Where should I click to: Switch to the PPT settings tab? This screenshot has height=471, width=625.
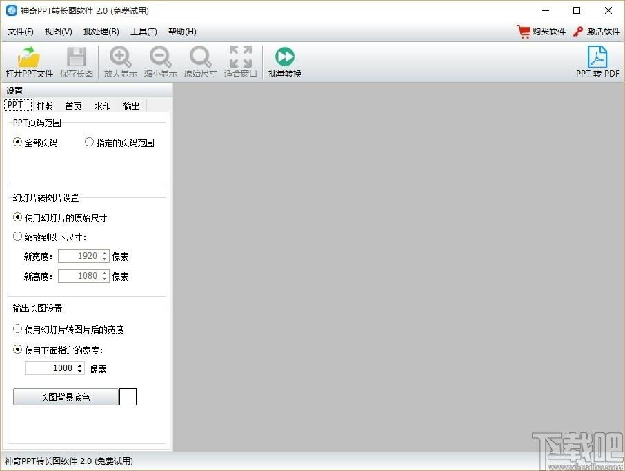coord(17,105)
